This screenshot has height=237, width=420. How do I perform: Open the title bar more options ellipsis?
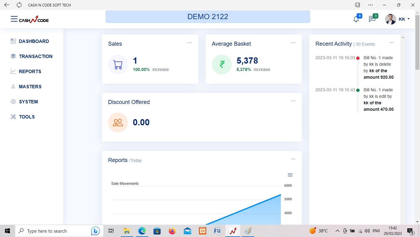371,5
